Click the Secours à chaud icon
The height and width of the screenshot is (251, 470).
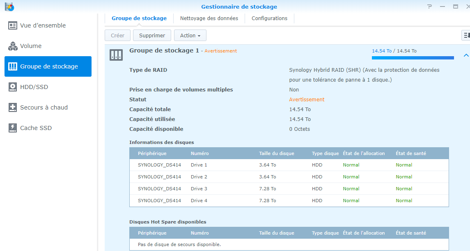[x=13, y=107]
